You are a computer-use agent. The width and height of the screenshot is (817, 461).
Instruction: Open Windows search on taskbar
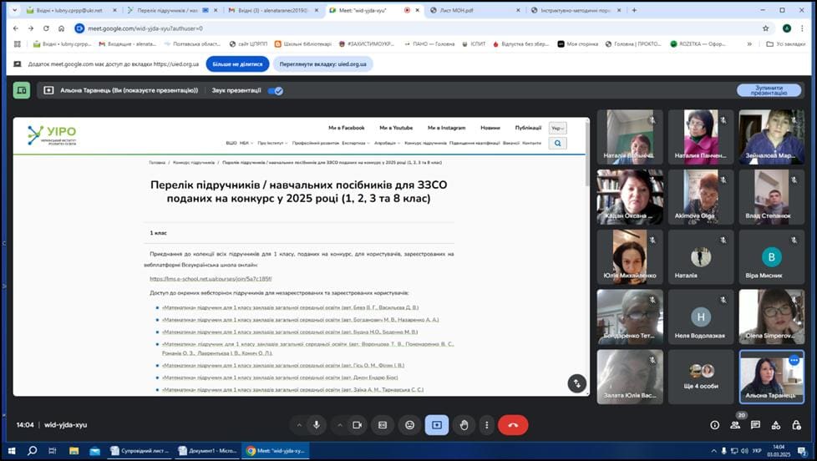tap(32, 451)
